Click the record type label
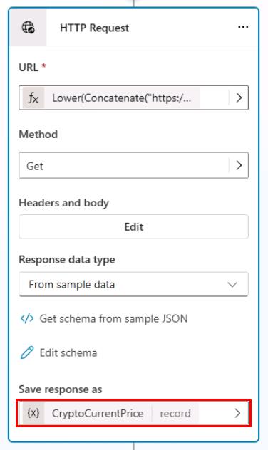The height and width of the screenshot is (450, 268). 175,413
